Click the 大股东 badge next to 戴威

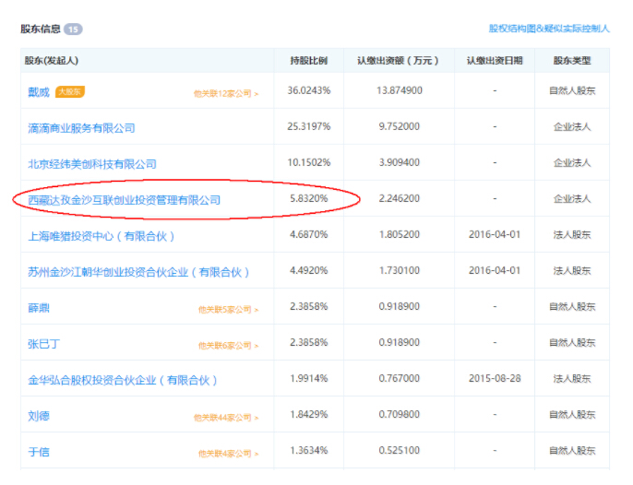[70, 91]
